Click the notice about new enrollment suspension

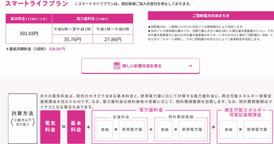coord(133,4)
